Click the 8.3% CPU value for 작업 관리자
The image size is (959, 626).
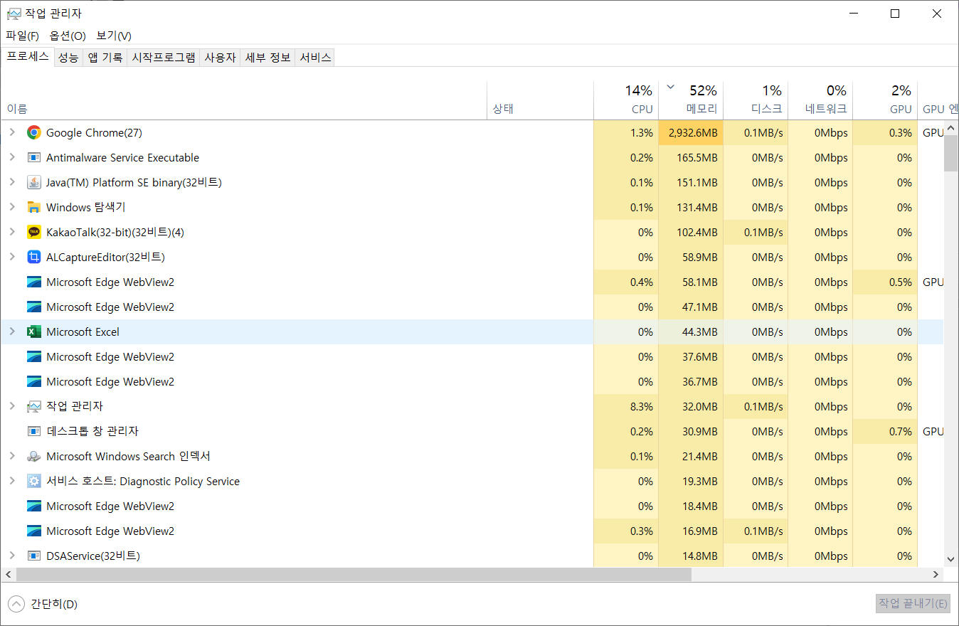(x=642, y=407)
